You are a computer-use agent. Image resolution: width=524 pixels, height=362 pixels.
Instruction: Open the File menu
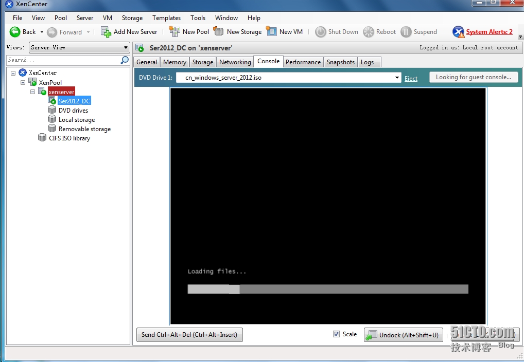18,17
